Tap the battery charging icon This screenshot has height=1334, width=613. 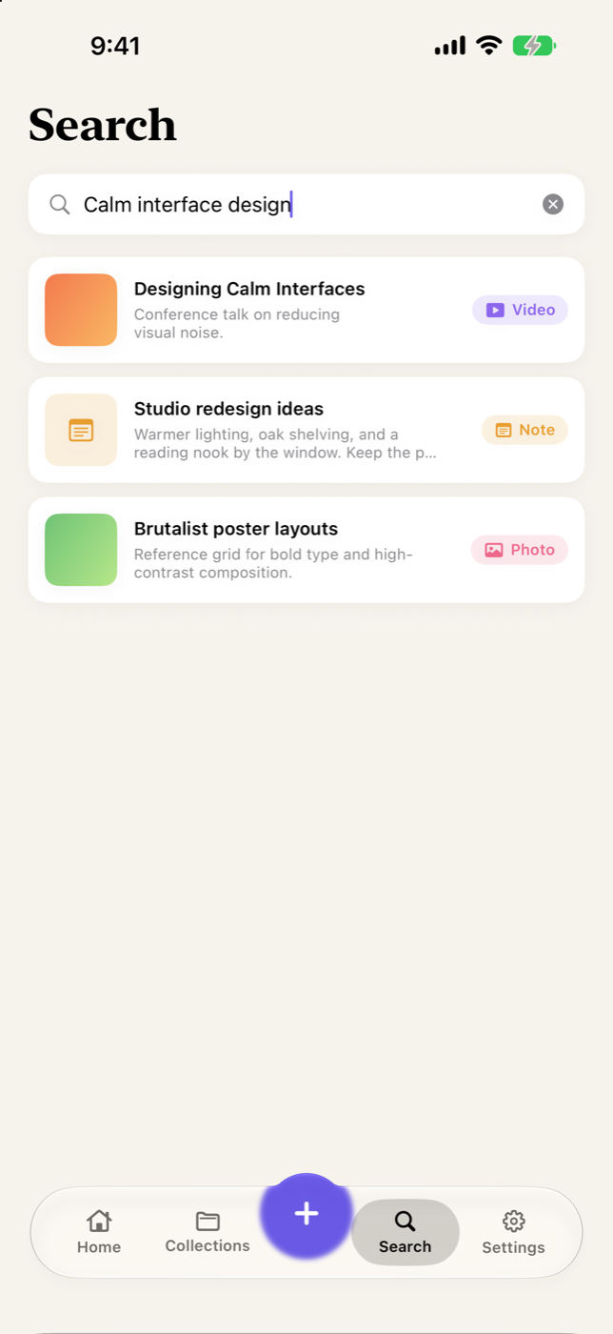pyautogui.click(x=534, y=46)
